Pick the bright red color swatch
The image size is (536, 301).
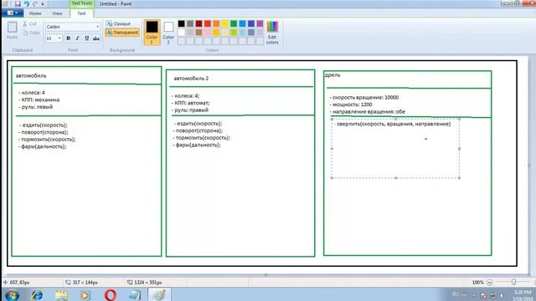[x=208, y=23]
